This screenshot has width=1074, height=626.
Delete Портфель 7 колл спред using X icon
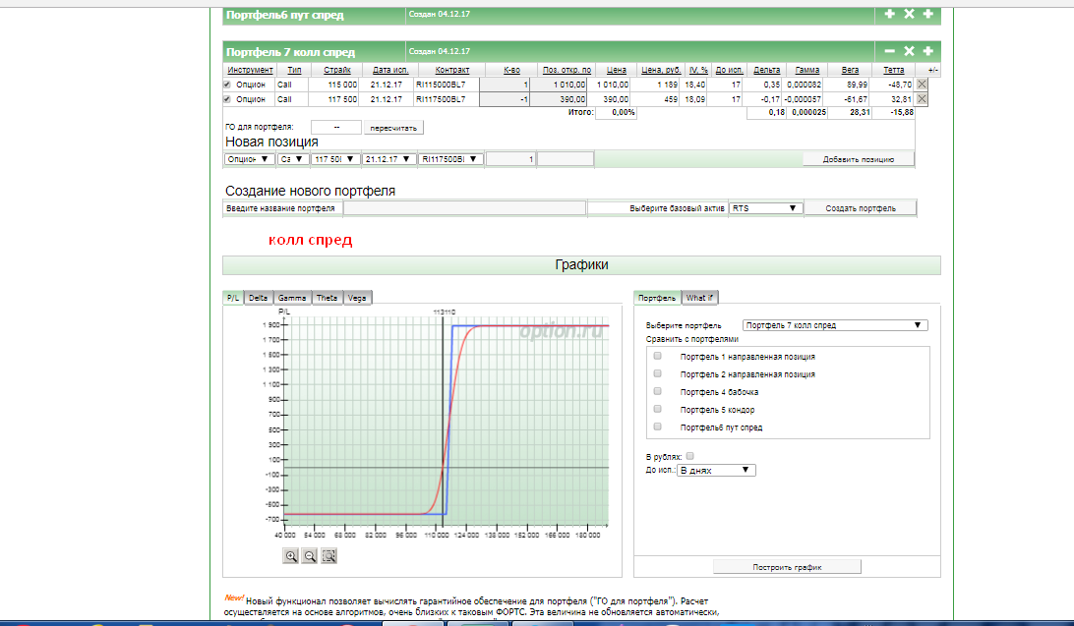909,51
